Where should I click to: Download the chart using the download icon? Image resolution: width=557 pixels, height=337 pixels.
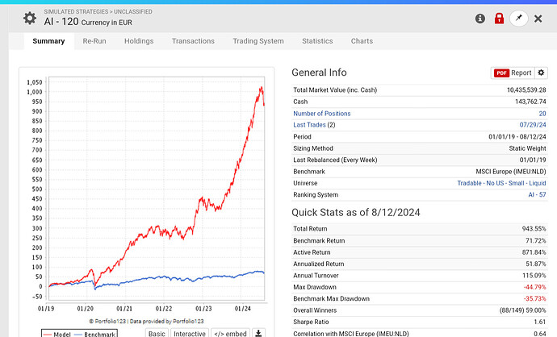[x=258, y=333]
